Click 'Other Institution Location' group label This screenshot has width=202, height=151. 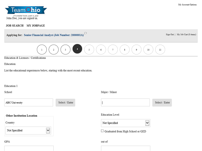21,116
